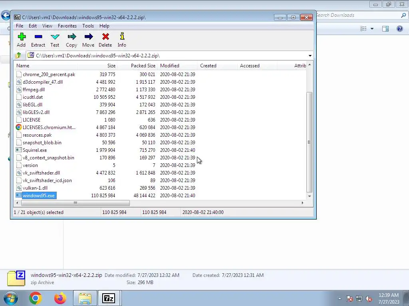Click the network tray icon
This screenshot has height=306, width=409.
pyautogui.click(x=359, y=299)
